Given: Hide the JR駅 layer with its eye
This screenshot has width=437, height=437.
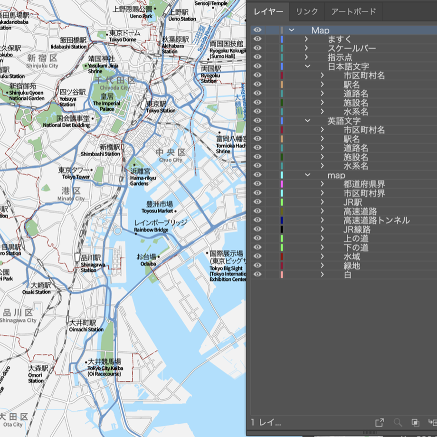Looking at the screenshot, I should 257,202.
